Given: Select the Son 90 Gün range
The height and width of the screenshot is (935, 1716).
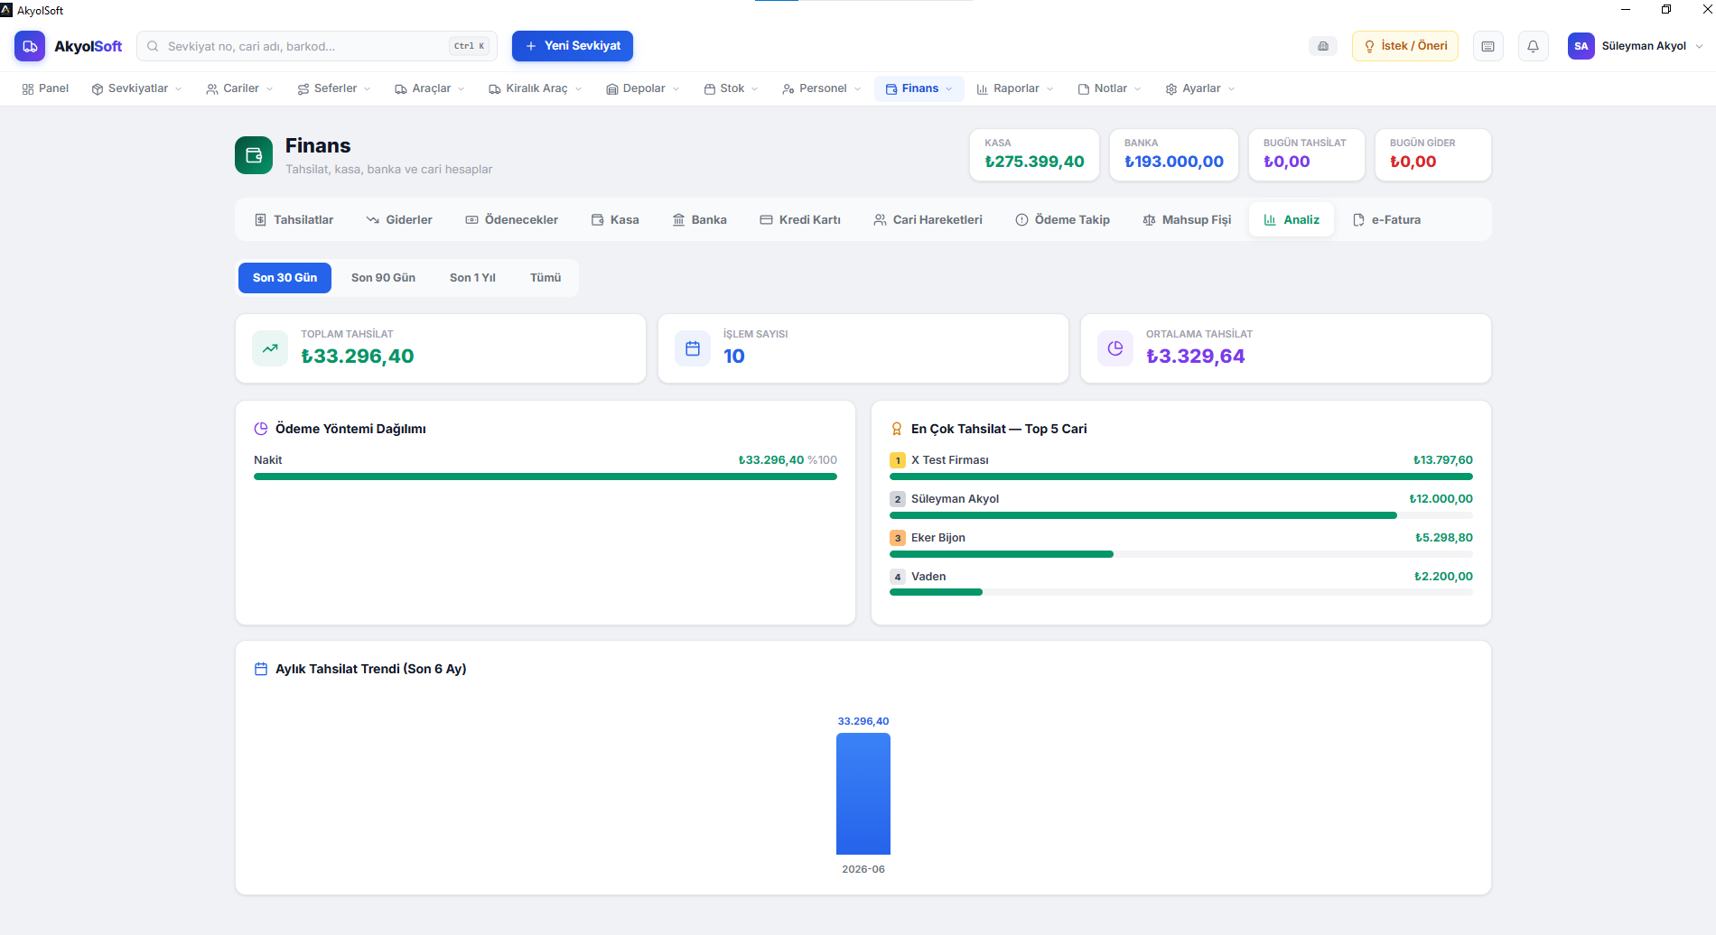Looking at the screenshot, I should [x=383, y=278].
